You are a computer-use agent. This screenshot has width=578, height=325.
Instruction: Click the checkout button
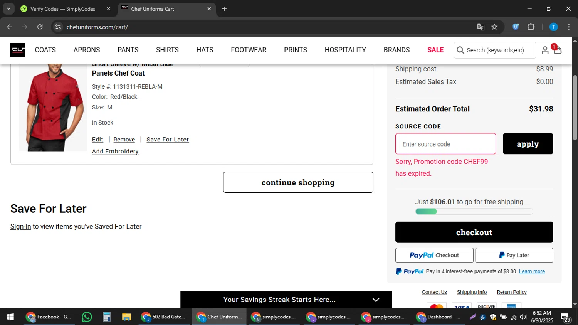click(x=474, y=232)
